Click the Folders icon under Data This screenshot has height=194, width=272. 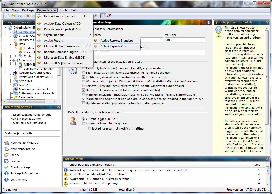tap(21, 48)
